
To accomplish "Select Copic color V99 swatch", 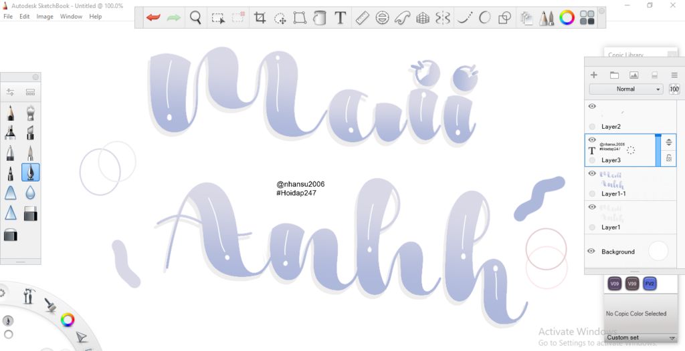I will 632,284.
